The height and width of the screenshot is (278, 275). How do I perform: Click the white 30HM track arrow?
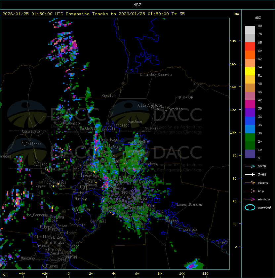point(250,175)
